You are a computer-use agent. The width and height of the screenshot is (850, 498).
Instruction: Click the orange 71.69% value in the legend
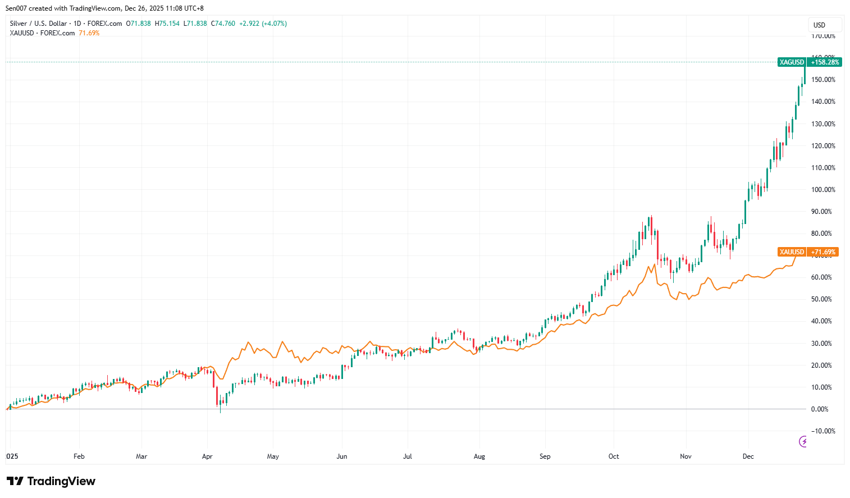[89, 33]
